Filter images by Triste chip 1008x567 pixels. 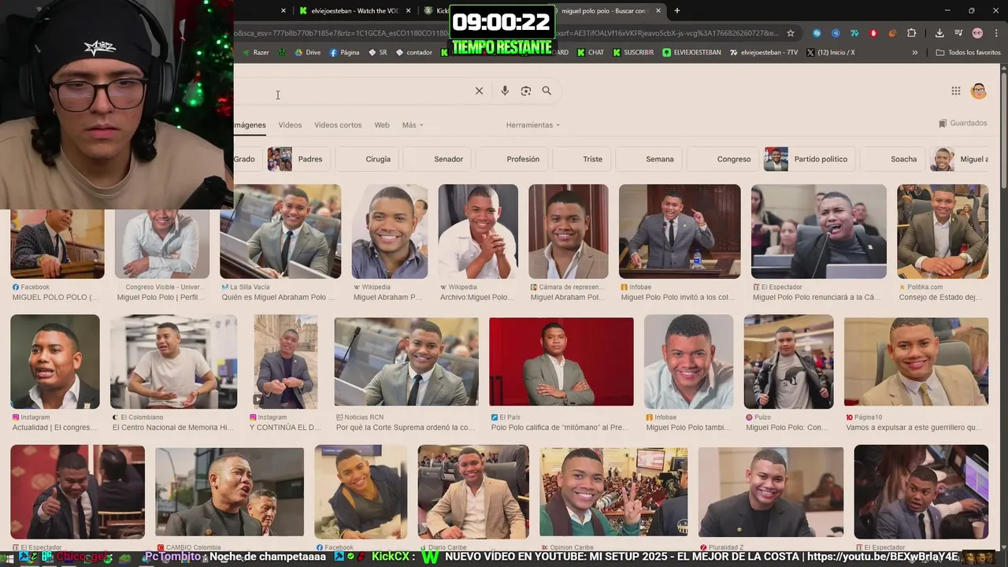tap(581, 159)
